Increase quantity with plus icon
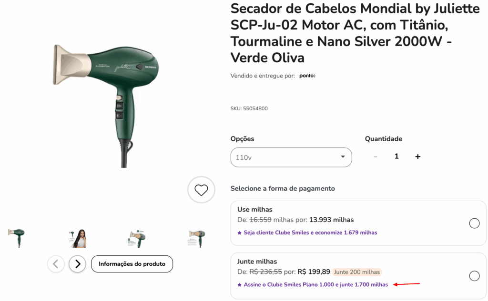488x301 pixels. click(x=417, y=156)
